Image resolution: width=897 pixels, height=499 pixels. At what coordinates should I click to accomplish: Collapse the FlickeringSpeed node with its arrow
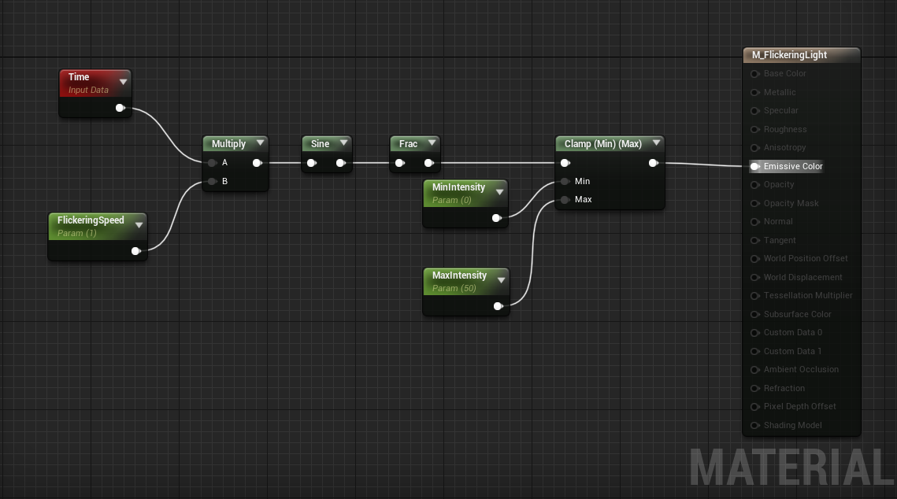[x=139, y=225]
